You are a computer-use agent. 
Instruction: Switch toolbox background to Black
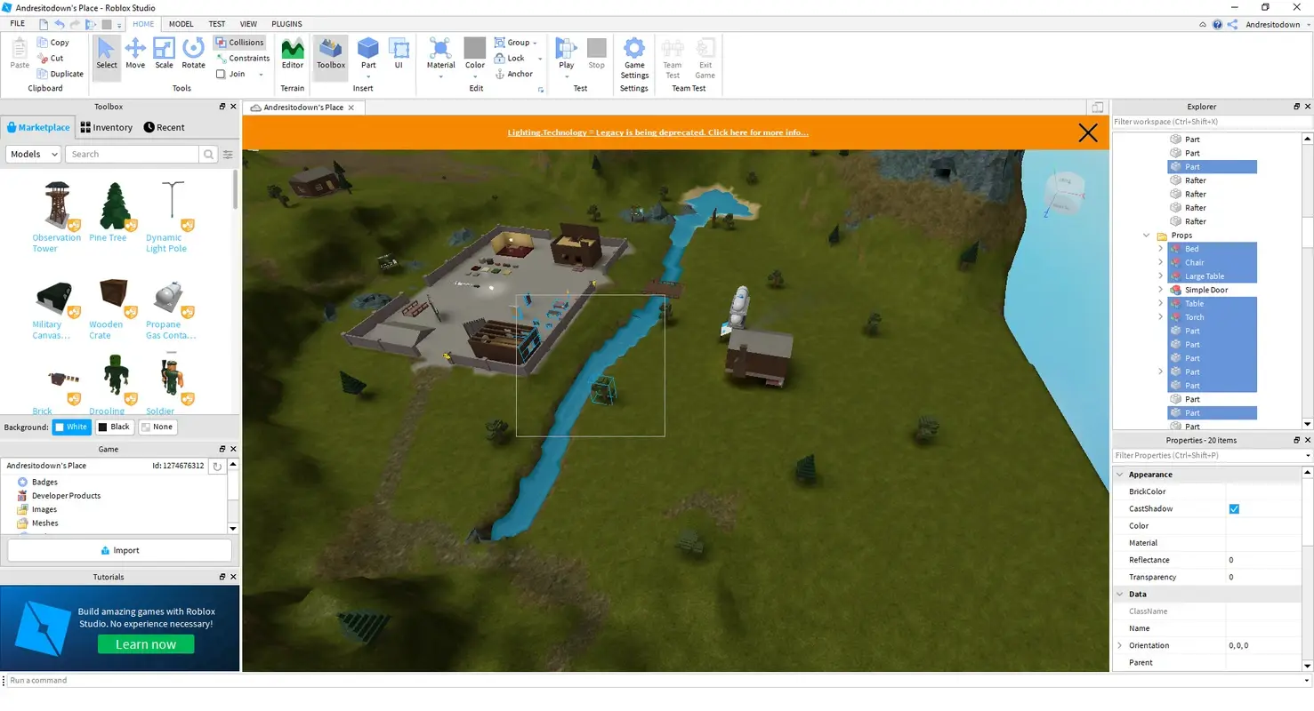(x=114, y=427)
